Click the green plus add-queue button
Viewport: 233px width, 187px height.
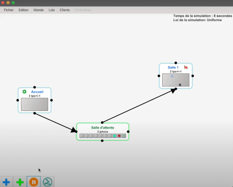click(20, 182)
